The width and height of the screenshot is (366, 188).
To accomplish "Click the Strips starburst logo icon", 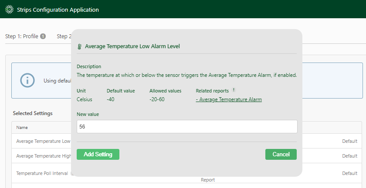I will [x=9, y=10].
